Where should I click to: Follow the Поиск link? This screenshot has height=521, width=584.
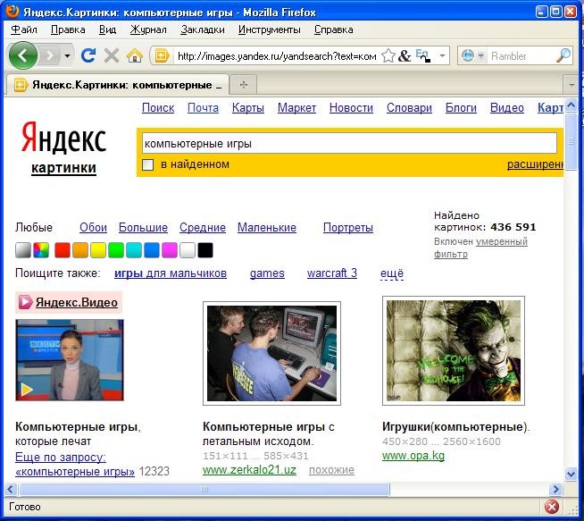click(158, 108)
